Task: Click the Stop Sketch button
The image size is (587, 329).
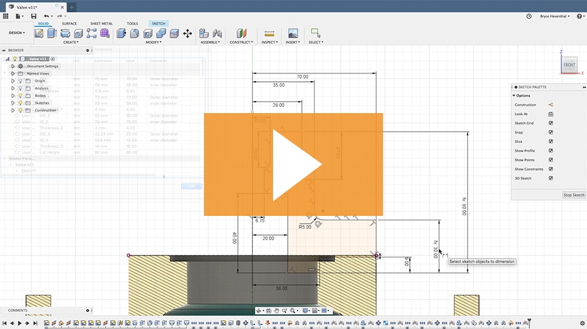Action: (574, 195)
